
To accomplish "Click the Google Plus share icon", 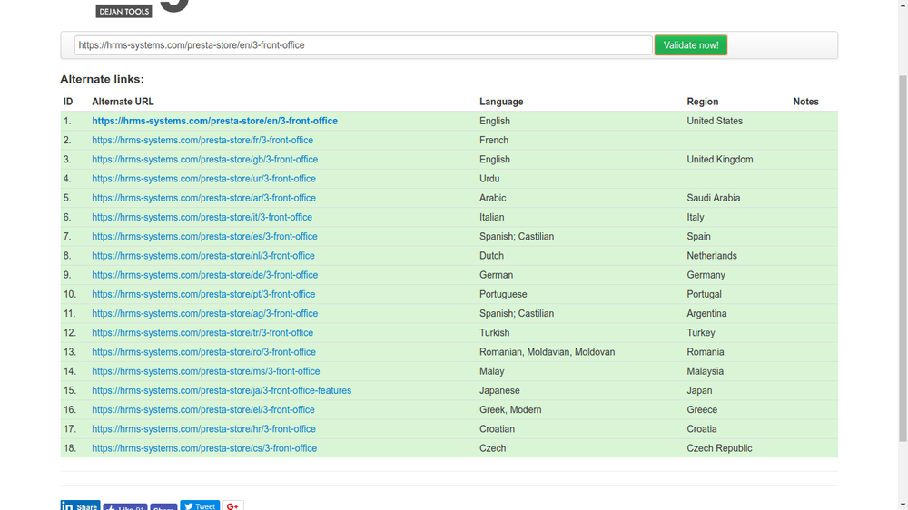I will (x=232, y=505).
